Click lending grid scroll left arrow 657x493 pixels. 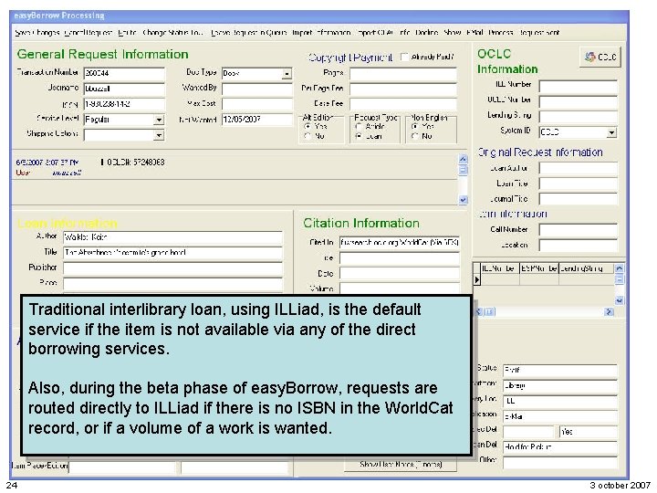480,311
